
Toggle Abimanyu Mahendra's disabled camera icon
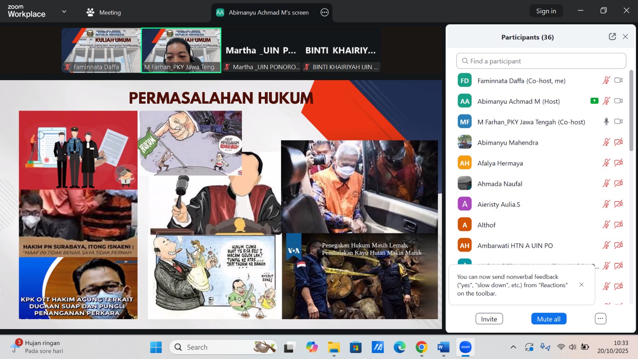coord(618,142)
